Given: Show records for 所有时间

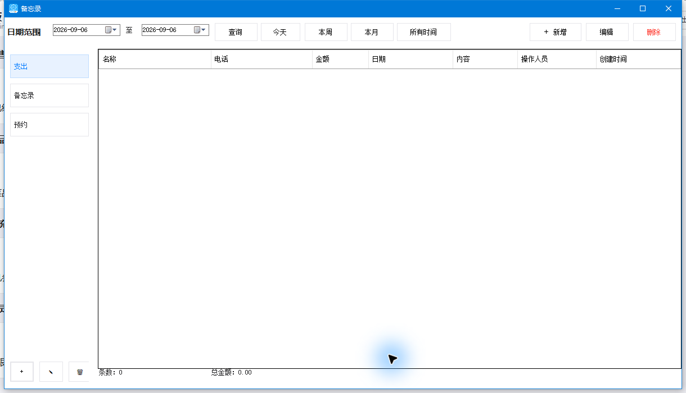Looking at the screenshot, I should pyautogui.click(x=423, y=32).
